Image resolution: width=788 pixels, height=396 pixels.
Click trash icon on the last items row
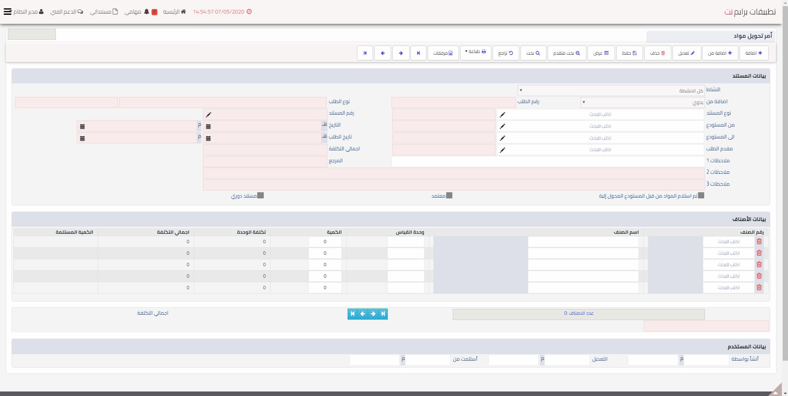pyautogui.click(x=759, y=288)
